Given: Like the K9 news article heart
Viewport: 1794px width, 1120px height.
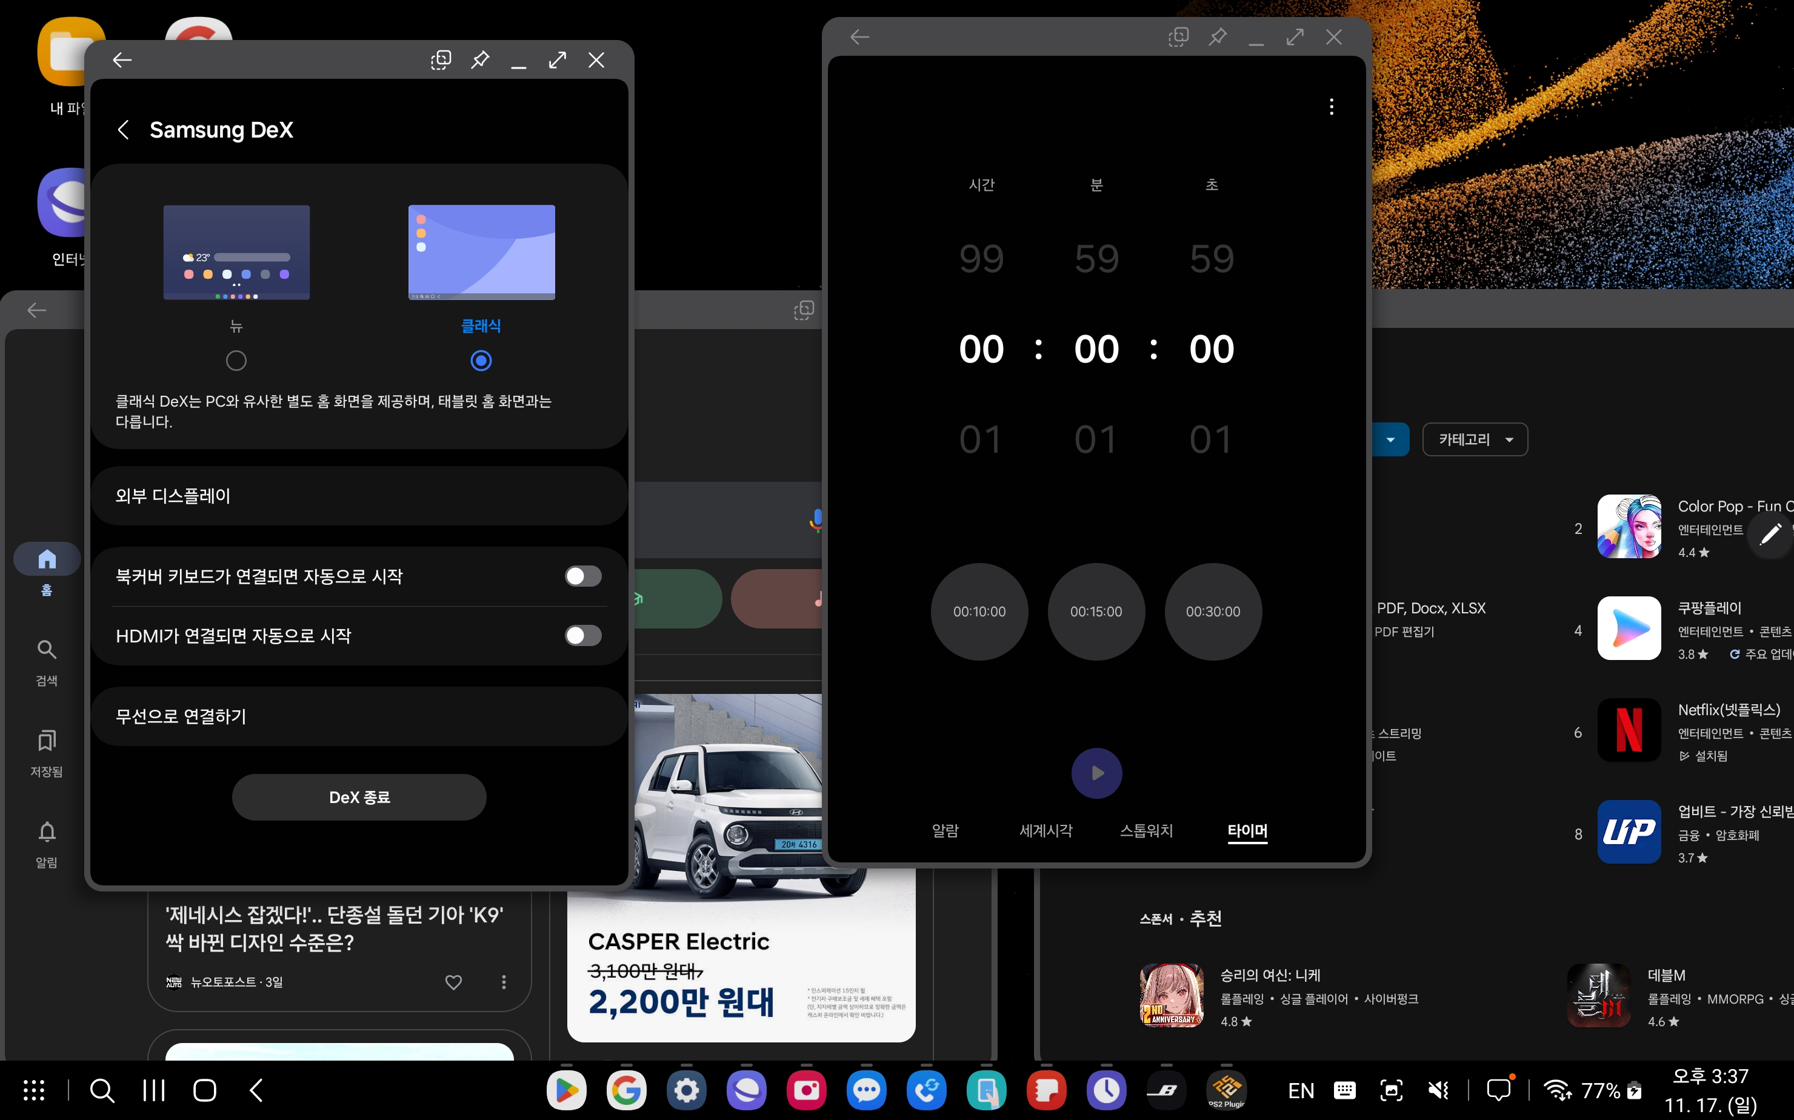Looking at the screenshot, I should point(453,981).
